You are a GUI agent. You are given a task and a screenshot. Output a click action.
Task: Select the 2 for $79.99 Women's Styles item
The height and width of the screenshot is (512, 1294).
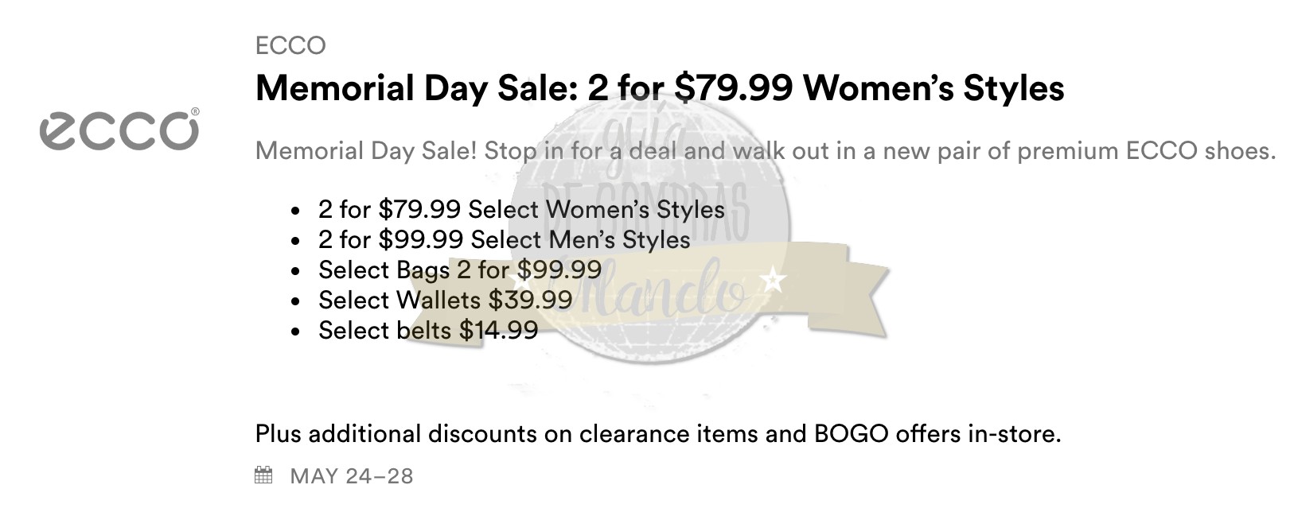tap(521, 209)
